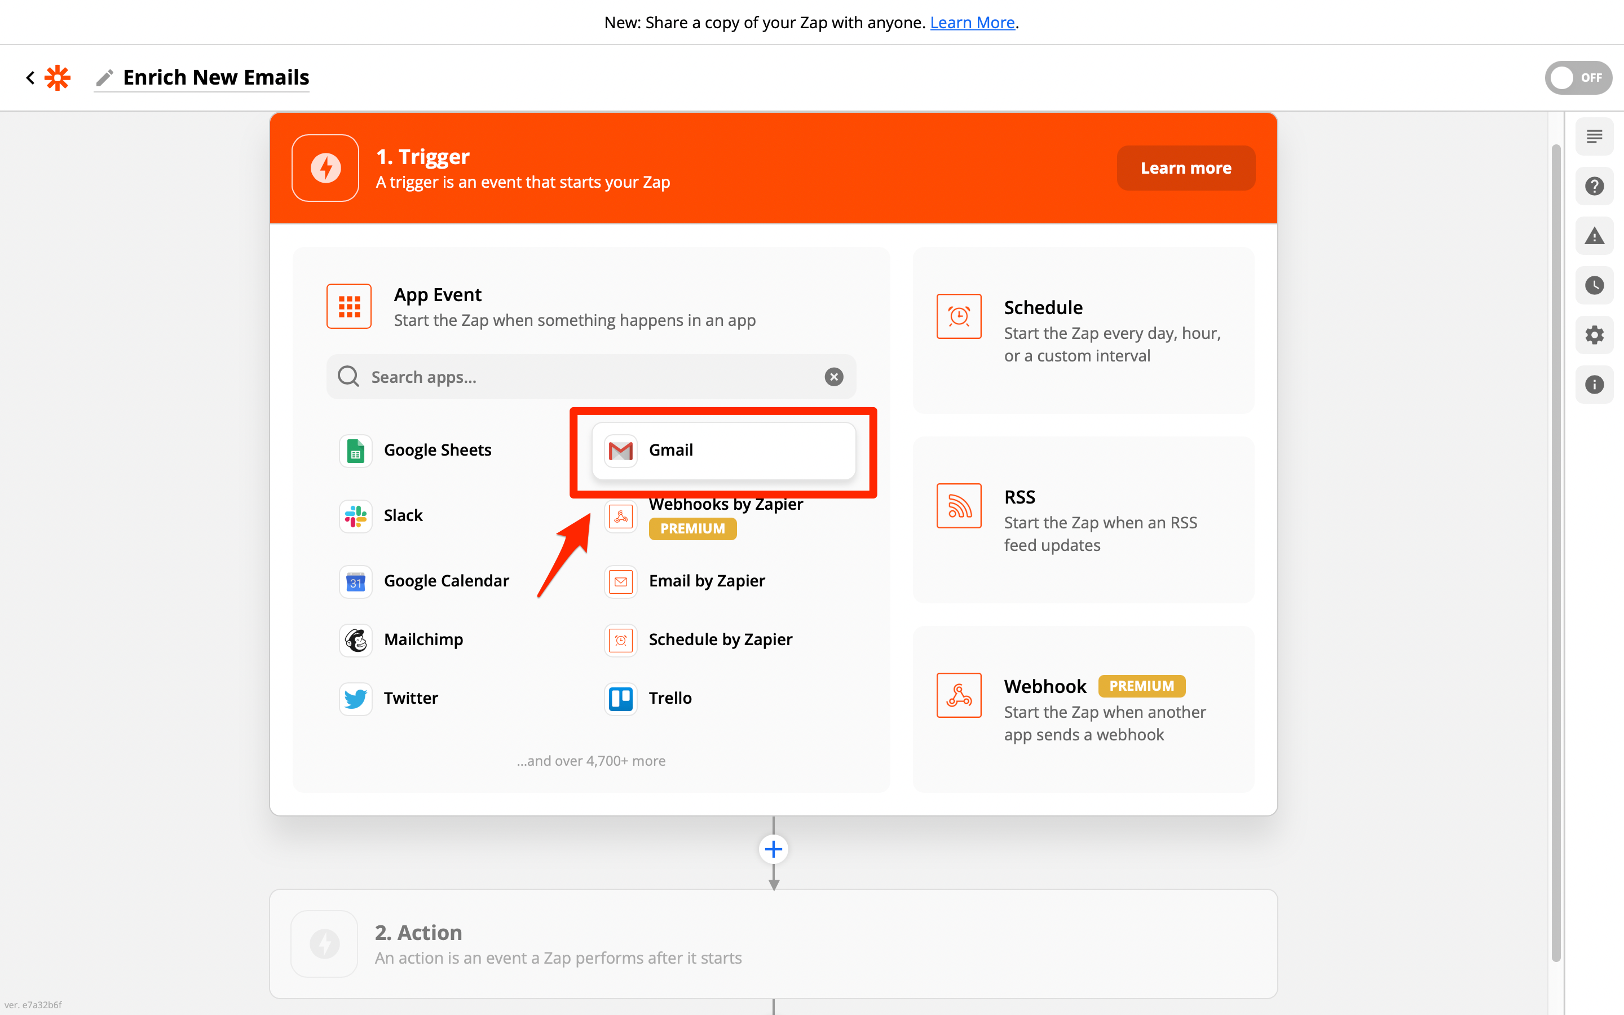
Task: Click the pencil edit name icon
Action: point(104,78)
